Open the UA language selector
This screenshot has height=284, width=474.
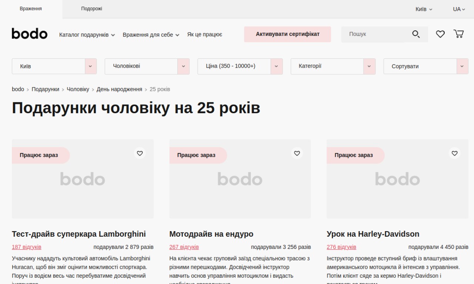tap(459, 9)
